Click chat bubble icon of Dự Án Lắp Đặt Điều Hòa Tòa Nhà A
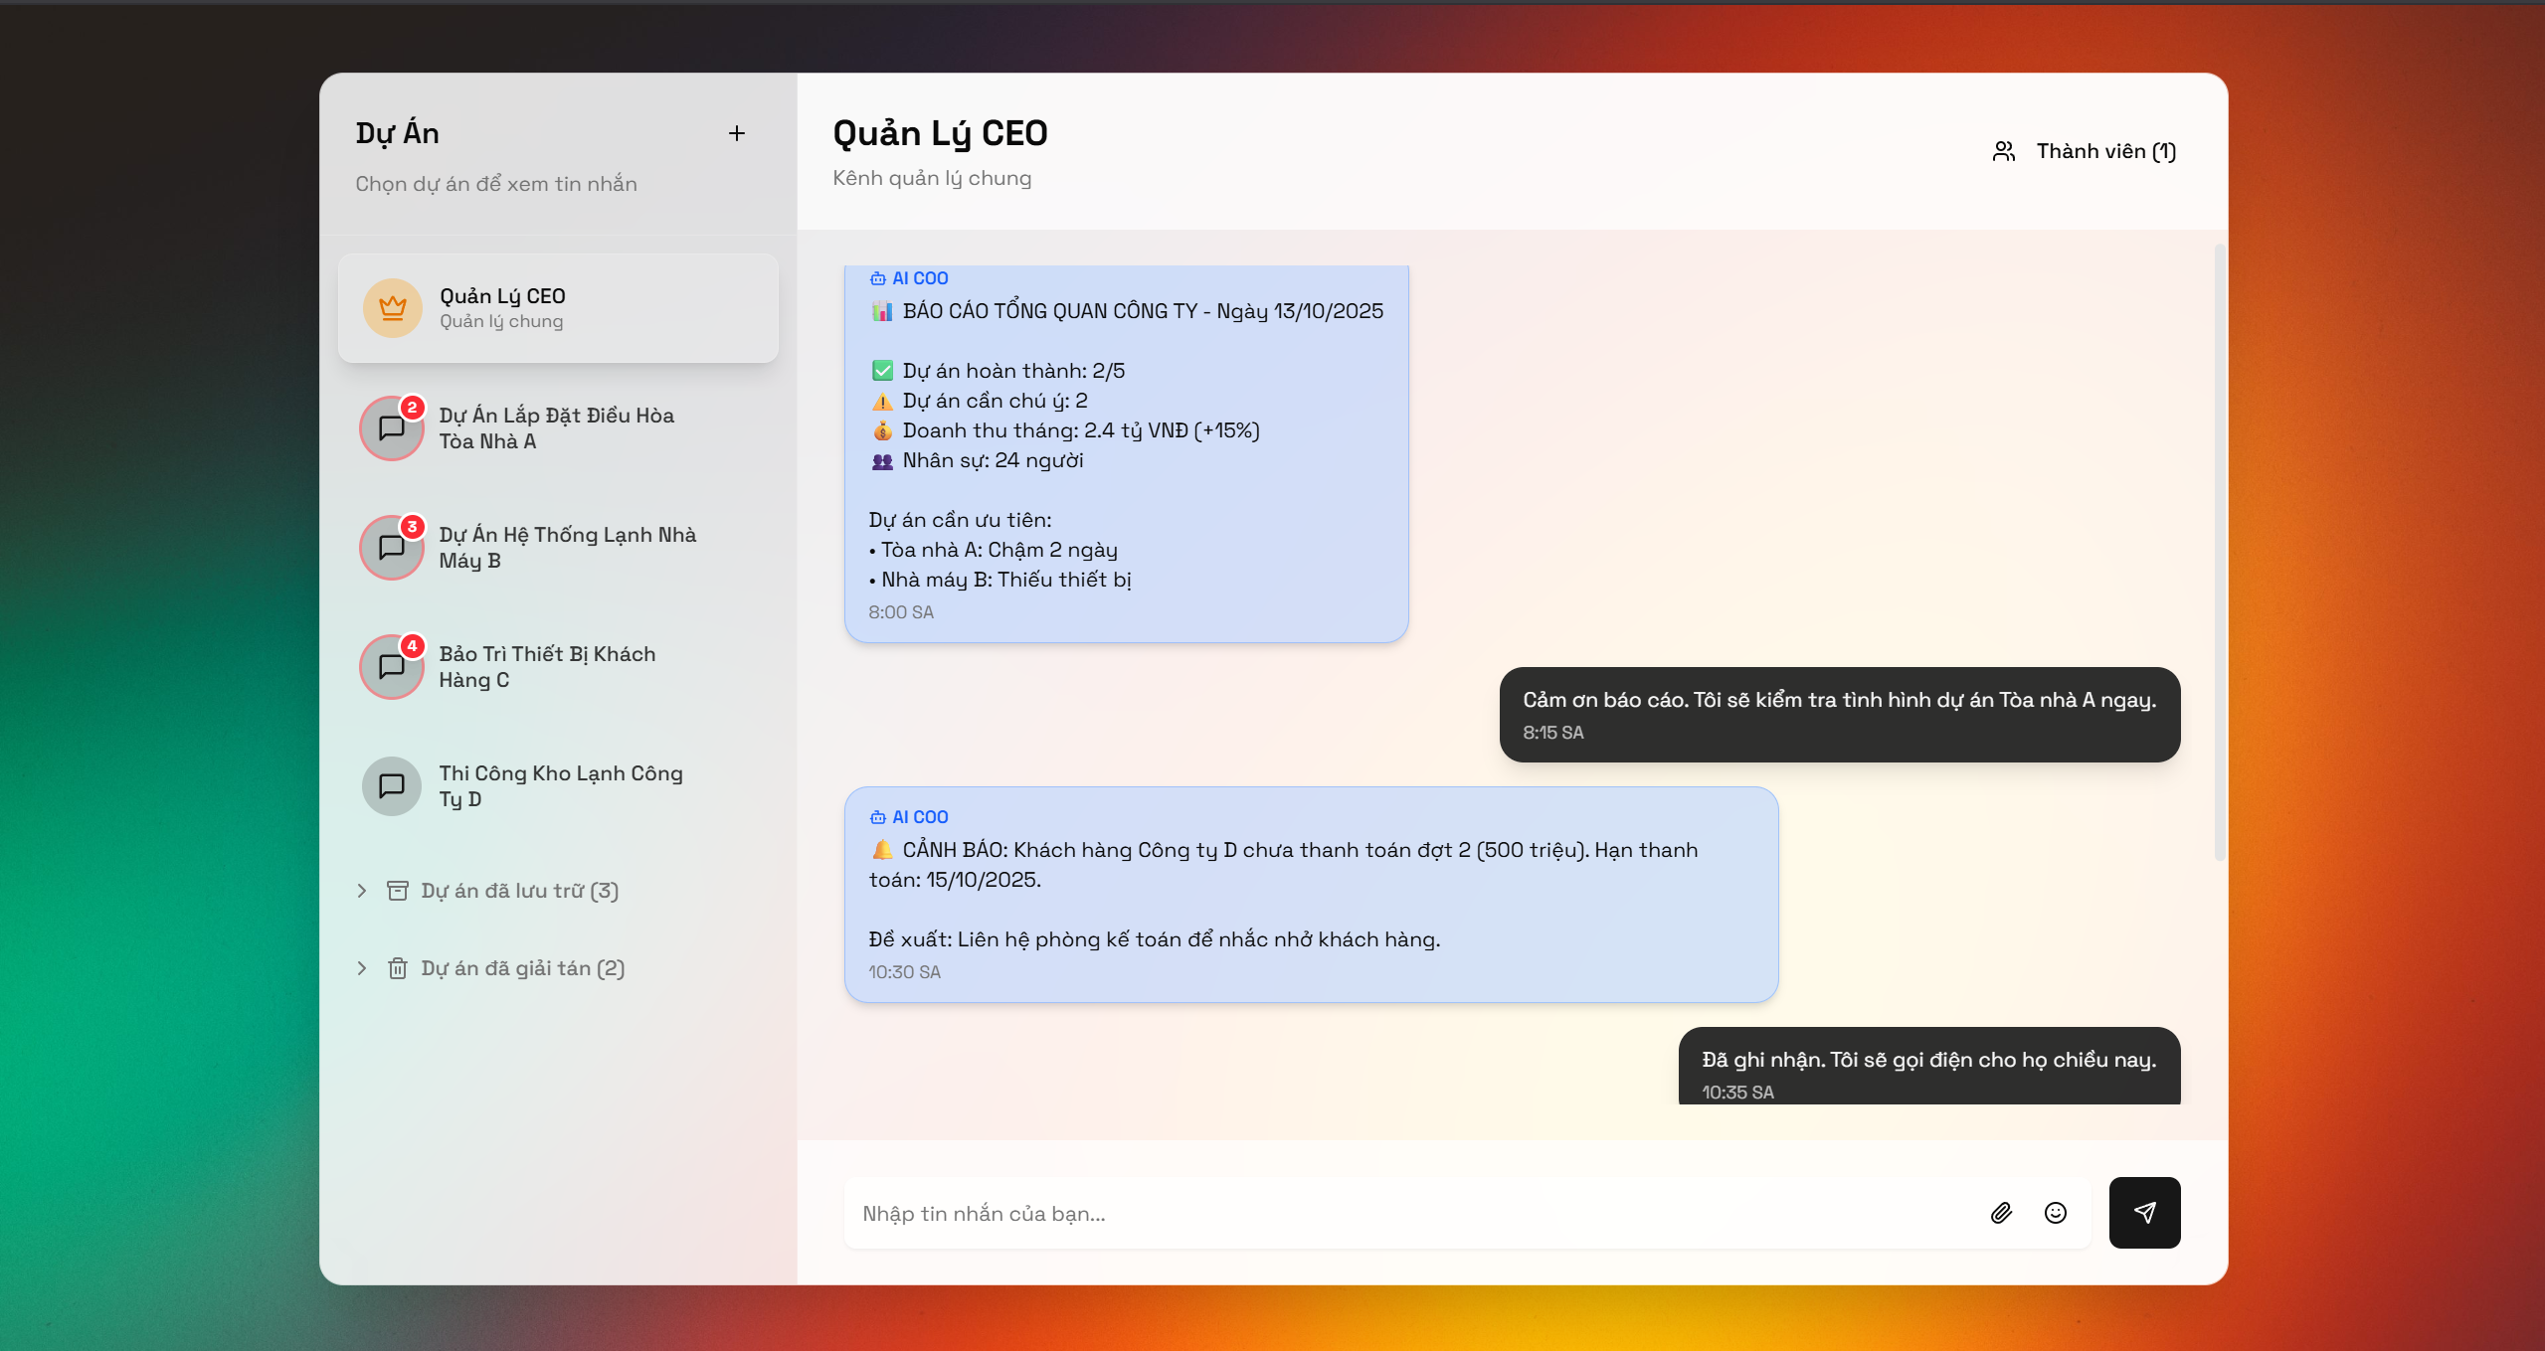 click(391, 428)
